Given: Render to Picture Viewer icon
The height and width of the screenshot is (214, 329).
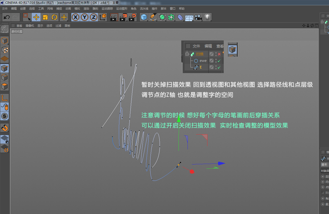Looking at the screenshot, I should click(123, 17).
